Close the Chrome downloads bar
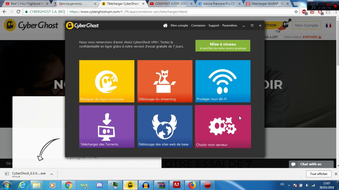The height and width of the screenshot is (190, 339). [336, 174]
